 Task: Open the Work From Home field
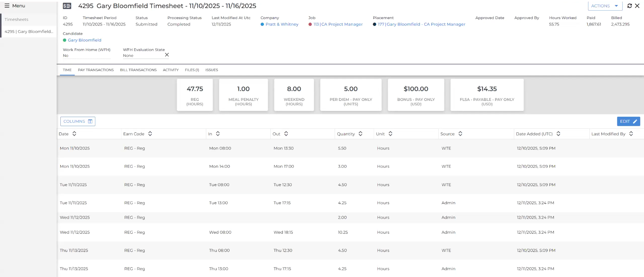click(x=86, y=56)
